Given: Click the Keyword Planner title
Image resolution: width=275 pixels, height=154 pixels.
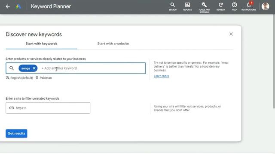Looking at the screenshot, I should tap(51, 6).
